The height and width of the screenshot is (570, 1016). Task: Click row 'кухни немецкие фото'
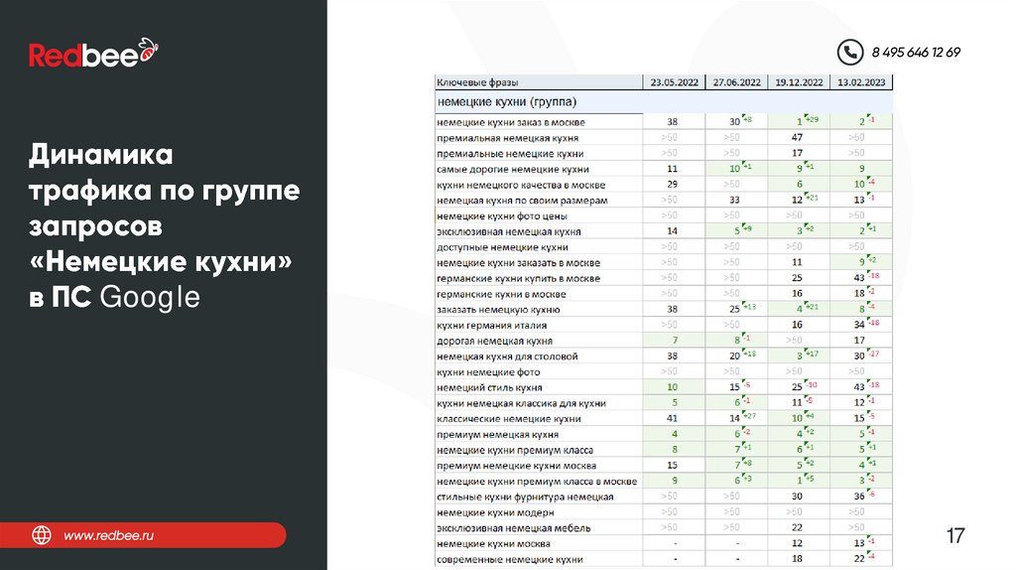664,371
